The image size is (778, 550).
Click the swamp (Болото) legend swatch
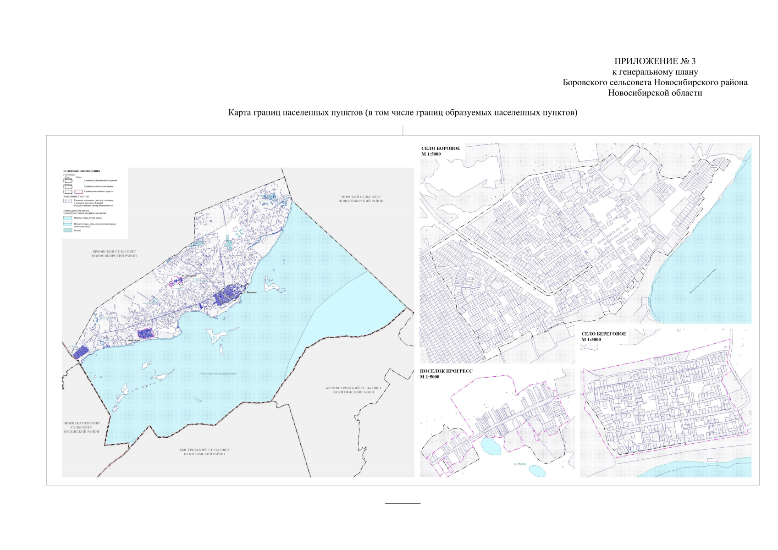point(68,231)
